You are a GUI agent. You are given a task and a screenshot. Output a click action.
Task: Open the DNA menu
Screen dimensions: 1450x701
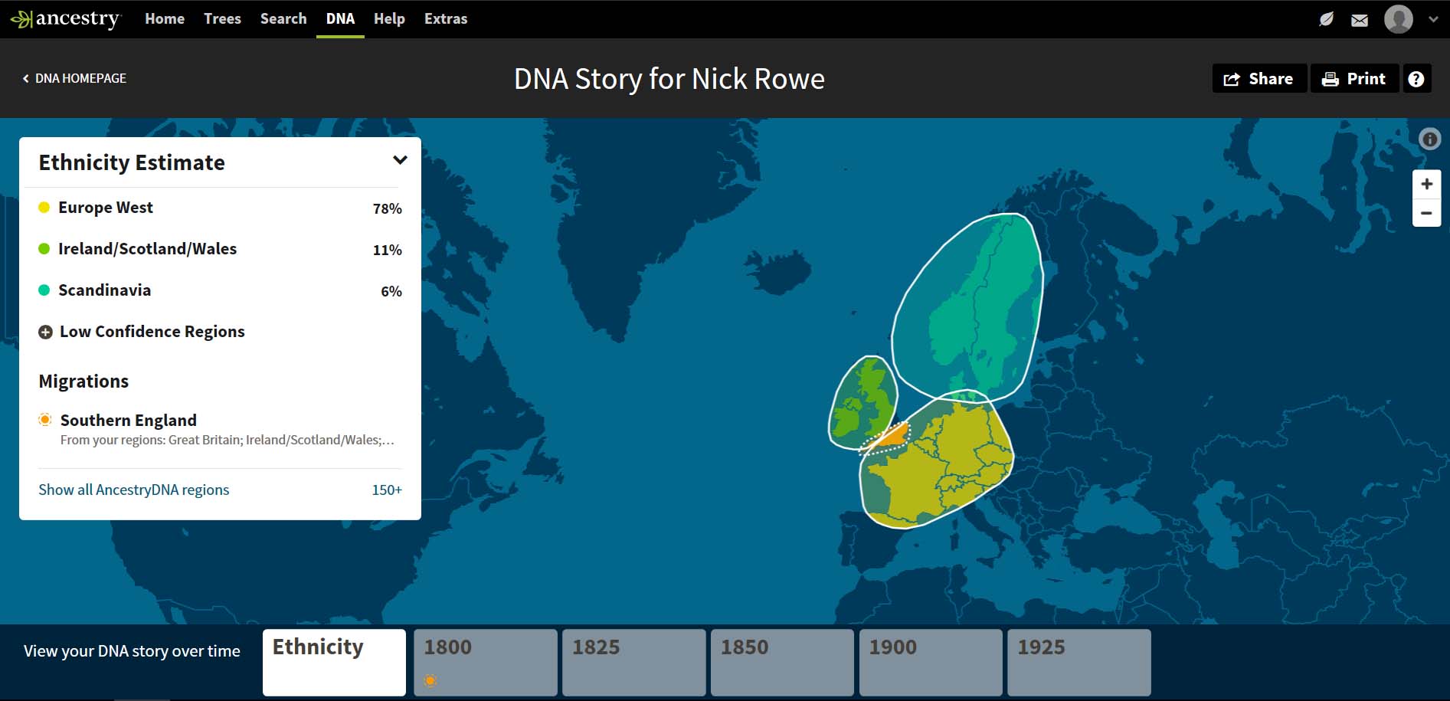tap(340, 19)
